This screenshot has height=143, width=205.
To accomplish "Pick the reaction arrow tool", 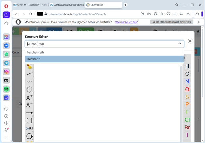I will click(29, 113).
